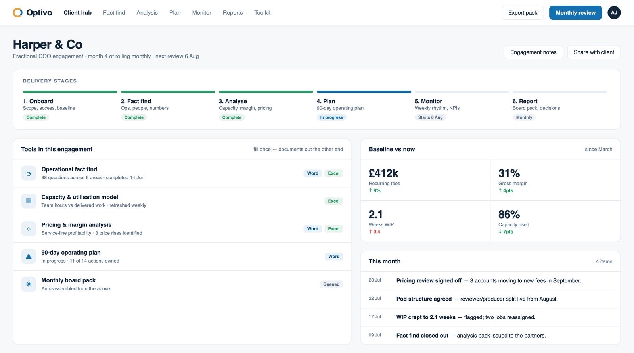Image resolution: width=634 pixels, height=353 pixels.
Task: Open the Client hub nav item
Action: 78,13
